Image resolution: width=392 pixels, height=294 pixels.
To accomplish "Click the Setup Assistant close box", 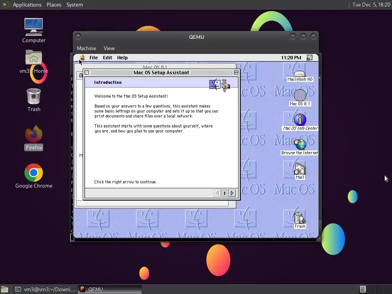I will (87, 72).
